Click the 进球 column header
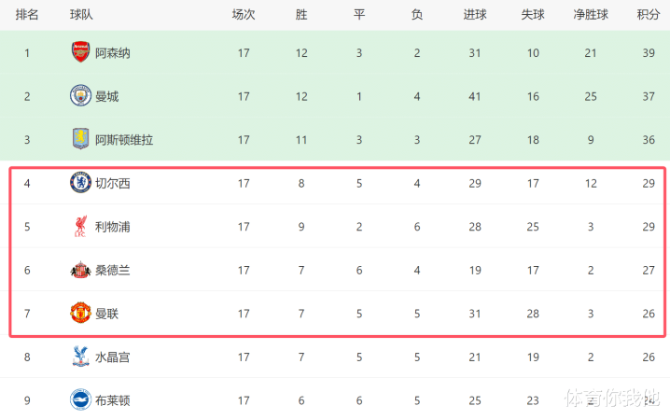 (475, 15)
